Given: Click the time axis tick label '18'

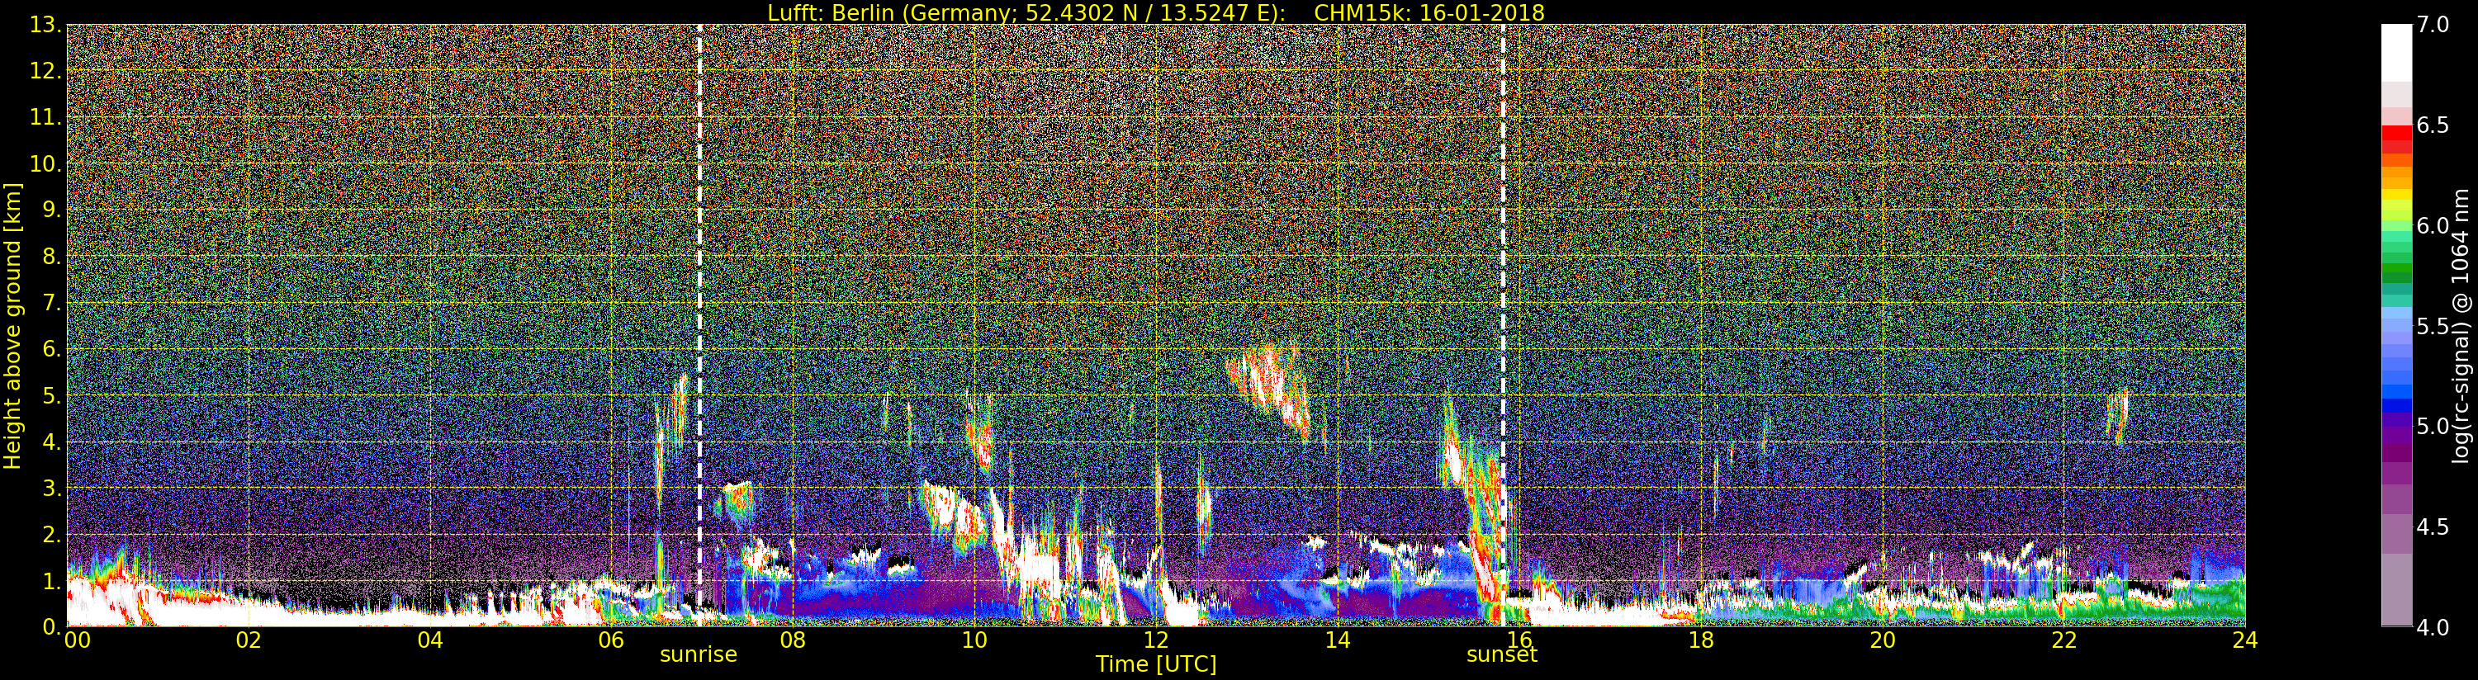Looking at the screenshot, I should pos(1701,640).
